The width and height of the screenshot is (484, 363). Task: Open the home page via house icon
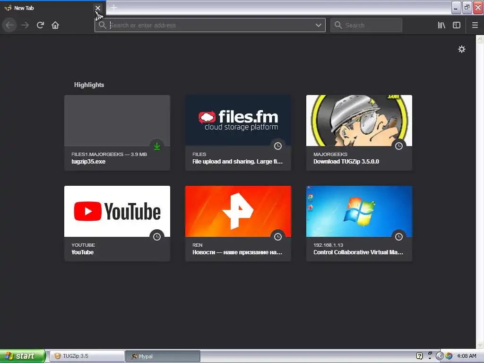(55, 25)
